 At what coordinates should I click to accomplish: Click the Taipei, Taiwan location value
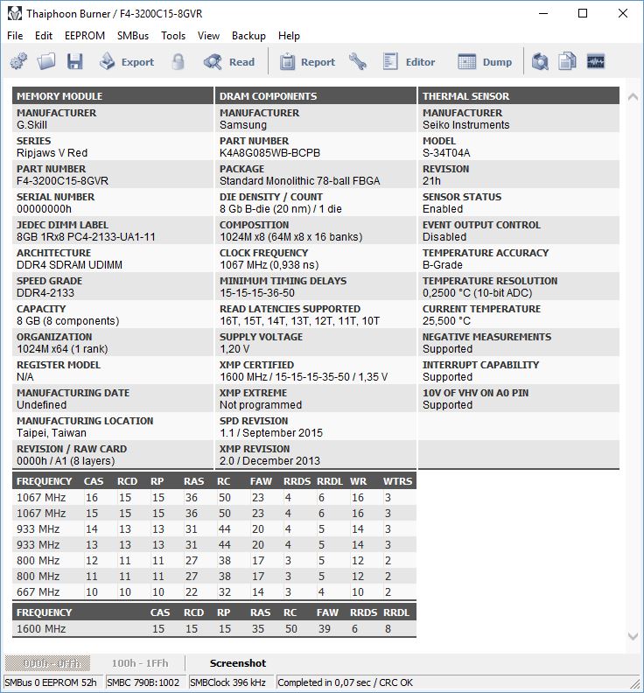click(52, 433)
